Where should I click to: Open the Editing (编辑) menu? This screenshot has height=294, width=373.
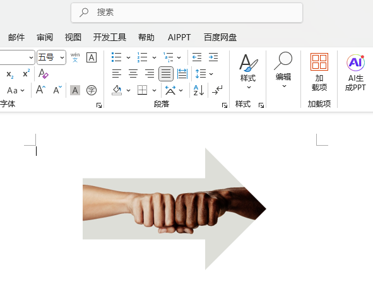tap(283, 70)
